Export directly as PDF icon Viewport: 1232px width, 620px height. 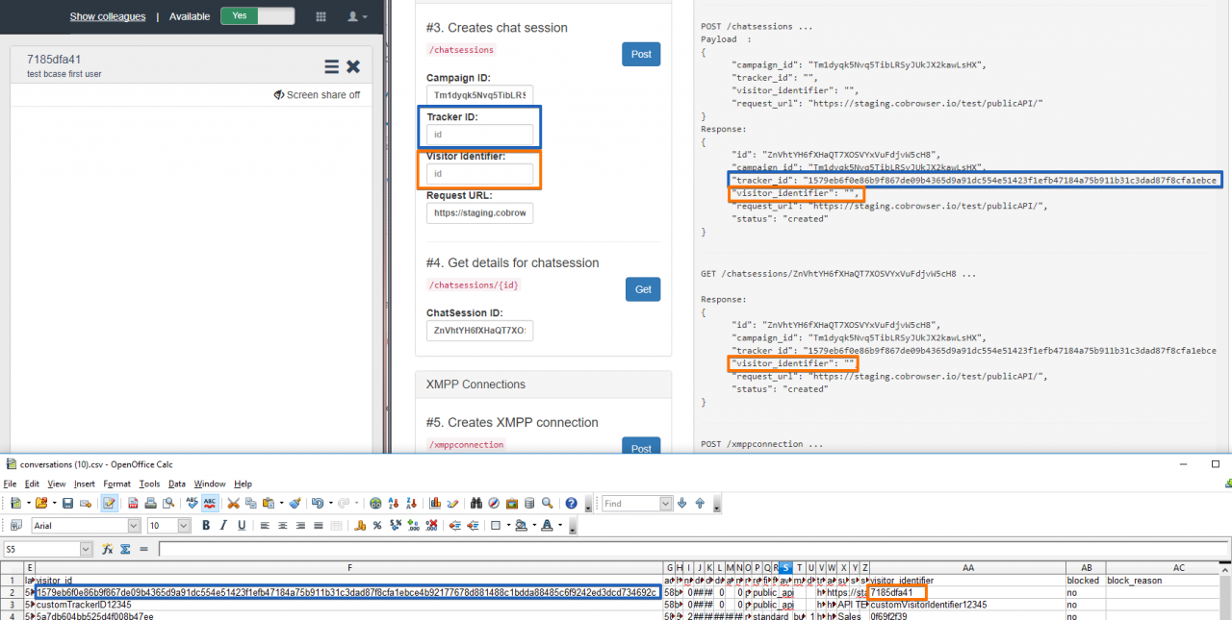[x=133, y=503]
